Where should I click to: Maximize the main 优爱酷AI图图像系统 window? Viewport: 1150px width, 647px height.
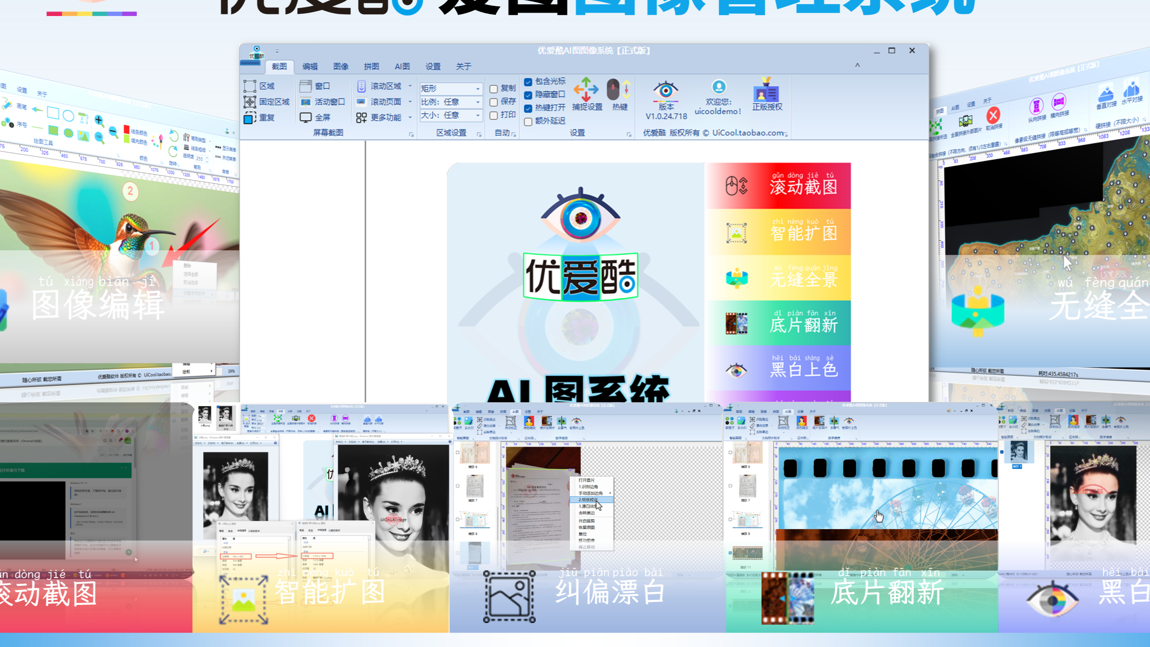click(x=892, y=51)
